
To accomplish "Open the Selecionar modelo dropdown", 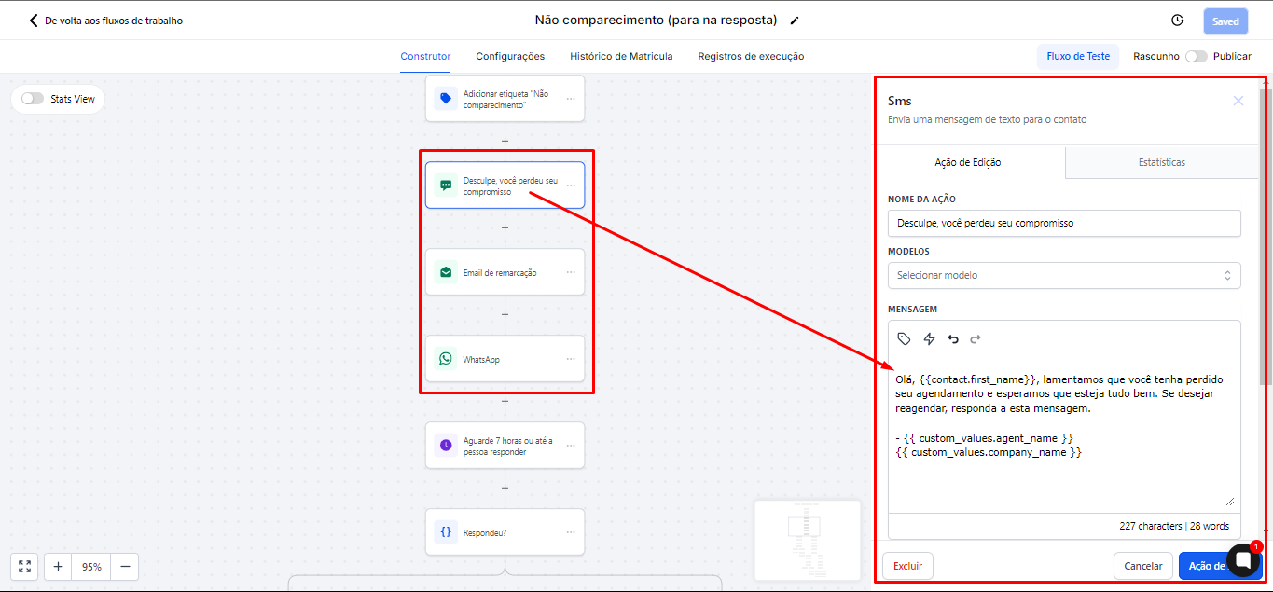I will click(1063, 275).
